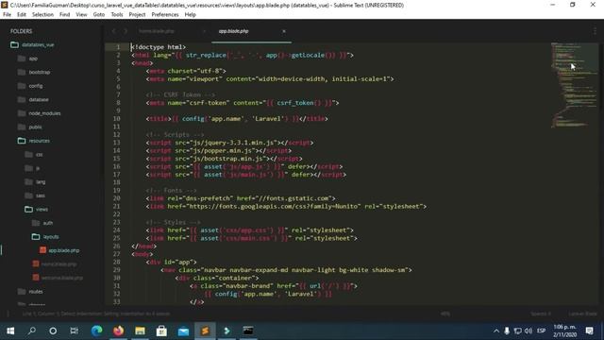Select the app.blade.php tab
The width and height of the screenshot is (604, 340).
(233, 31)
